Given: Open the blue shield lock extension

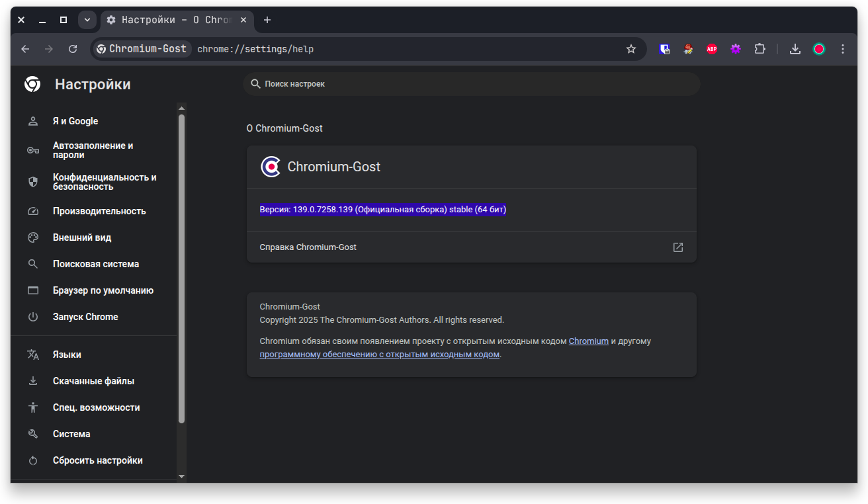Looking at the screenshot, I should pos(664,49).
